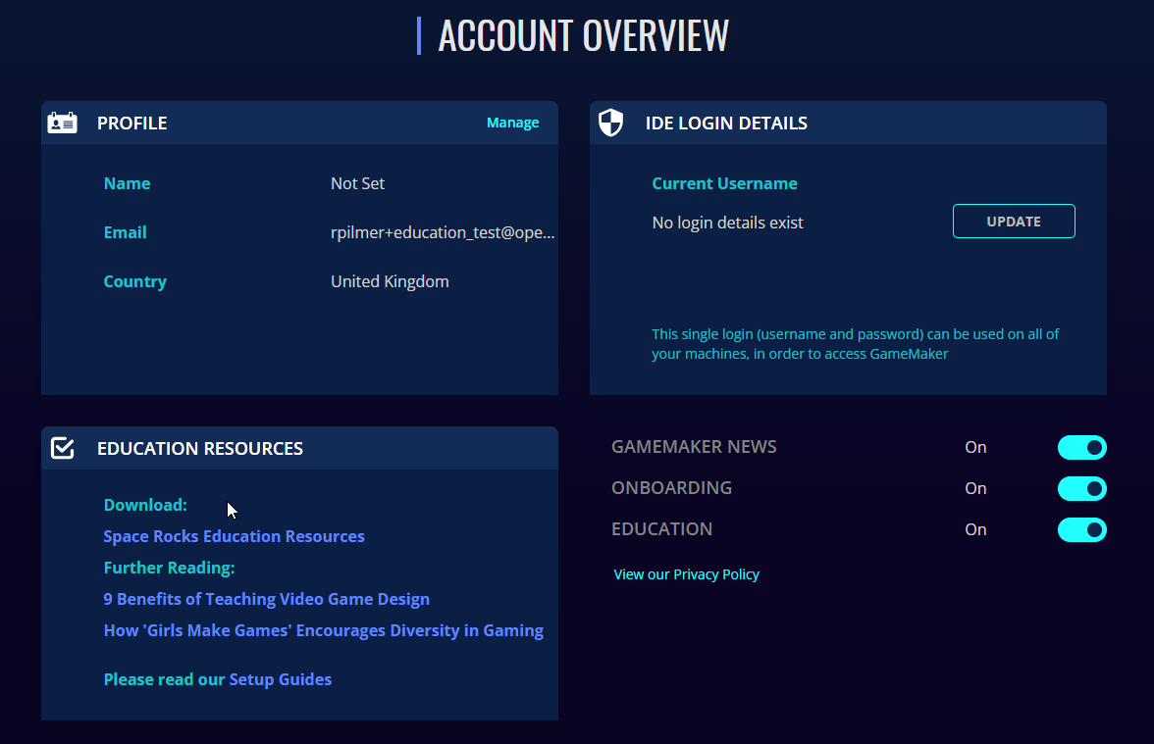The image size is (1154, 744).
Task: Click the IDE Login Details header title
Action: coord(726,123)
